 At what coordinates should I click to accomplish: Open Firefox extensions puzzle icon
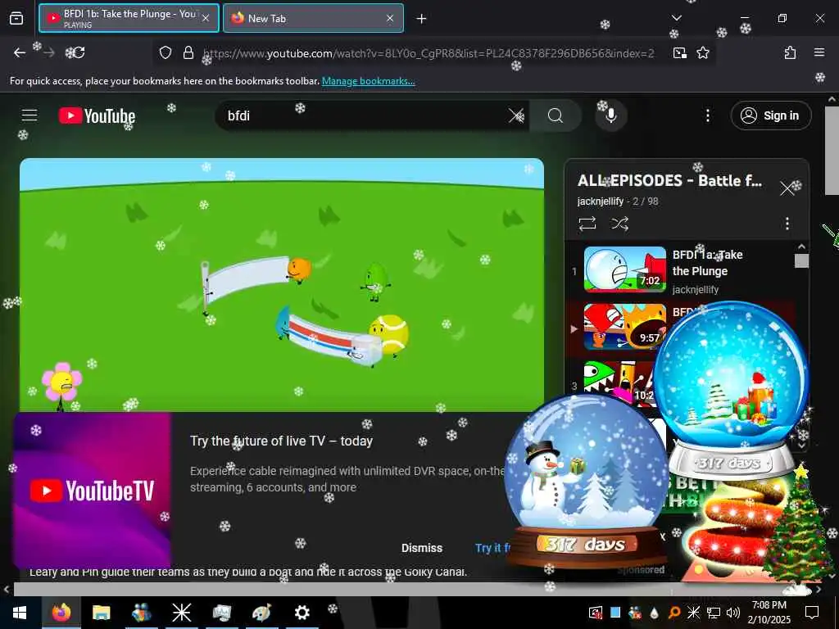[790, 52]
